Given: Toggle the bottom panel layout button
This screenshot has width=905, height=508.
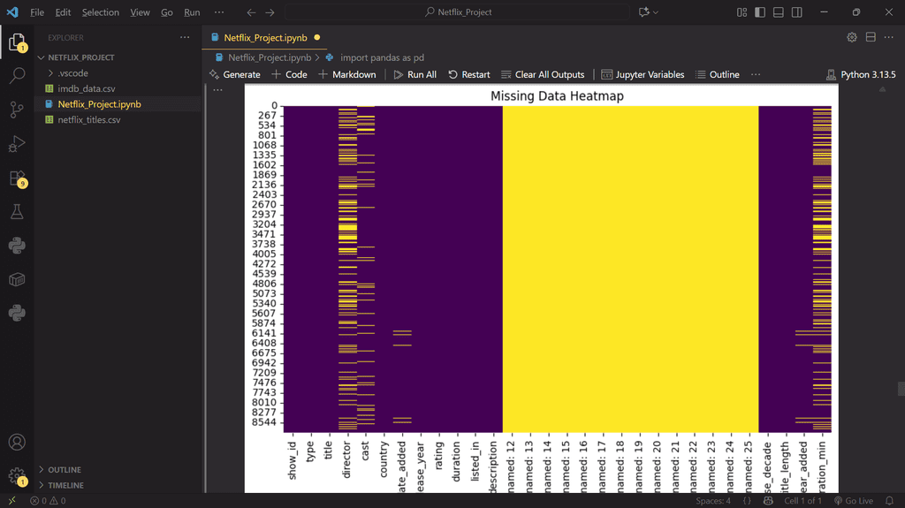Looking at the screenshot, I should pyautogui.click(x=779, y=12).
